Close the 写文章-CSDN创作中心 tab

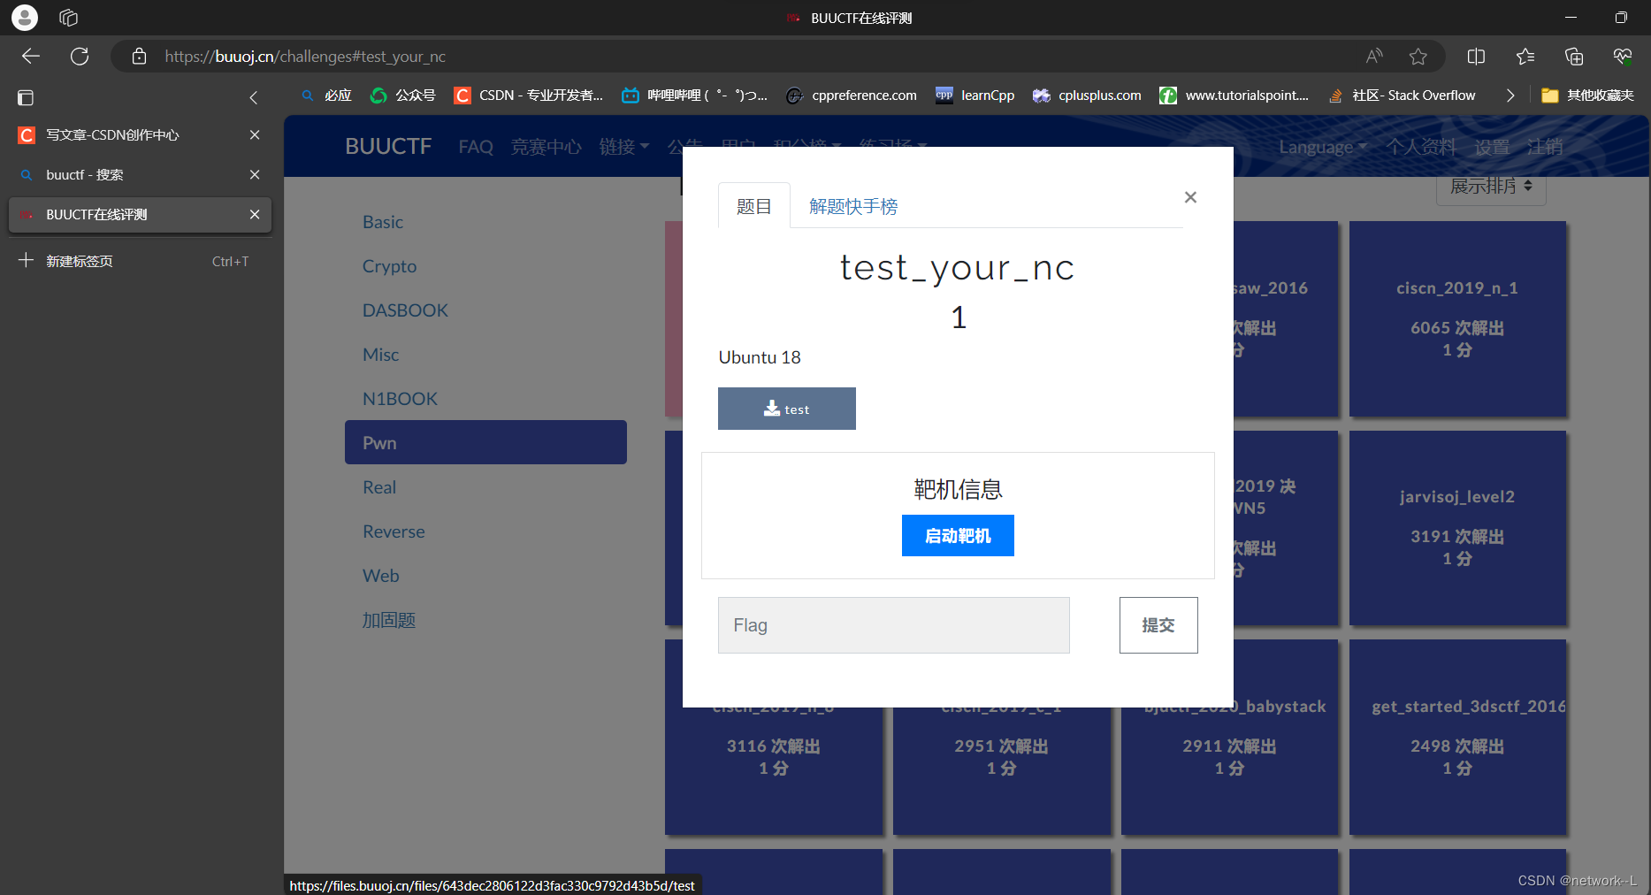tap(255, 134)
